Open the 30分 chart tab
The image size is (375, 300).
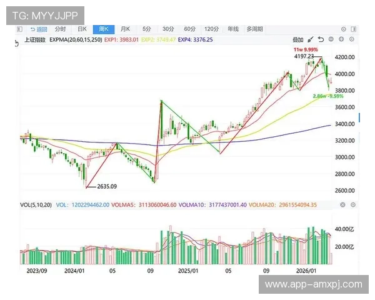(168, 29)
